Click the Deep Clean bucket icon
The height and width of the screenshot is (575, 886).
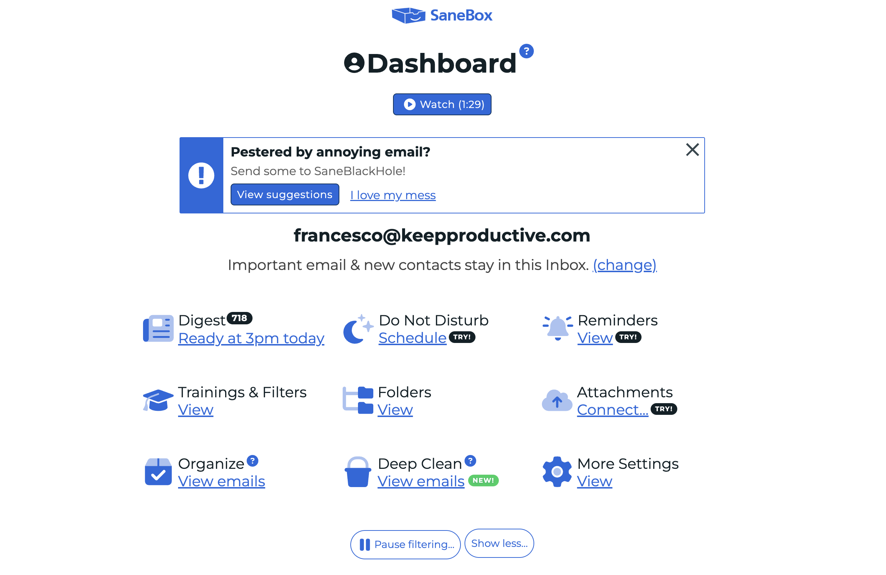tap(358, 471)
